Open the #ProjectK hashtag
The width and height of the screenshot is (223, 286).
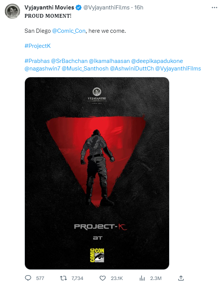[x=38, y=46]
